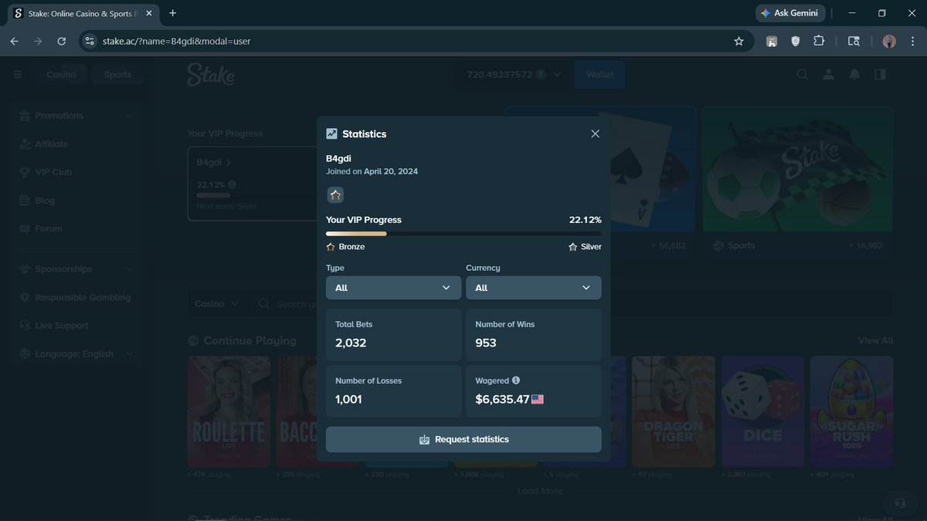The height and width of the screenshot is (521, 927).
Task: Open a new browser tab
Action: [172, 13]
